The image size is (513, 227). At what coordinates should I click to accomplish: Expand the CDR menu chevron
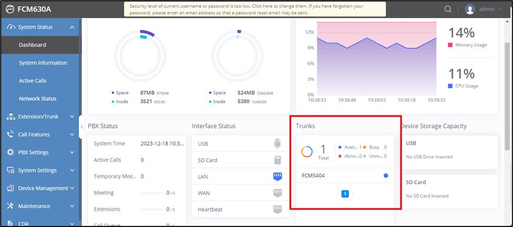coord(72,224)
